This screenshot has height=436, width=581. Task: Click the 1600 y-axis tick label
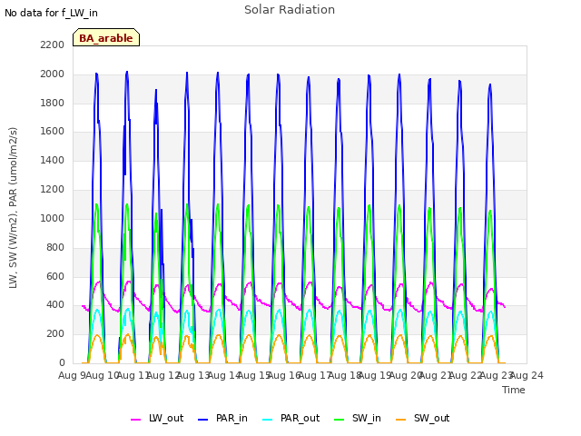click(53, 131)
